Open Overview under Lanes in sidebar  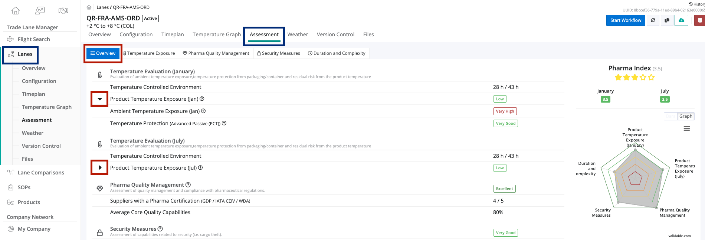[x=33, y=68]
